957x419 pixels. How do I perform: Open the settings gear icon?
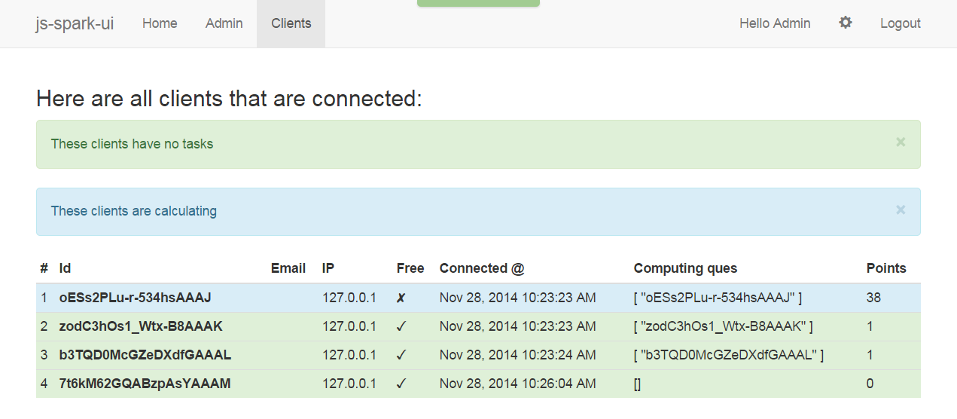pos(846,23)
